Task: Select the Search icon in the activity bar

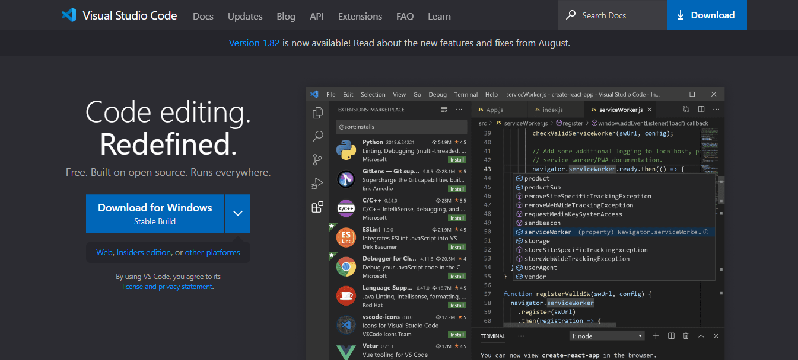Action: 317,136
